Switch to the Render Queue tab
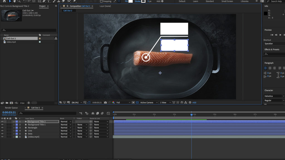285x160 pixels. click(11, 108)
